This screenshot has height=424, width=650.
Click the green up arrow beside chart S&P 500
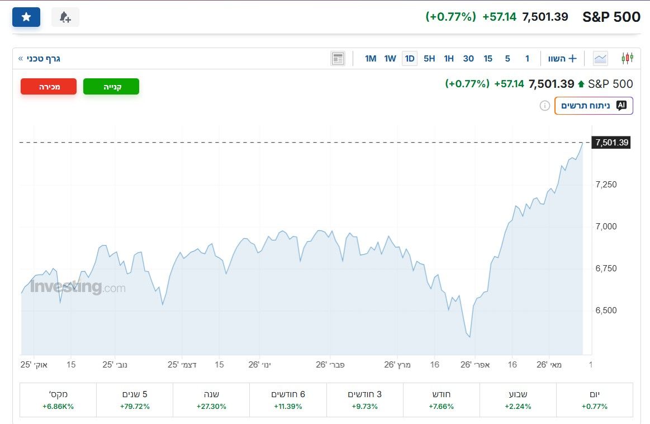click(x=581, y=84)
